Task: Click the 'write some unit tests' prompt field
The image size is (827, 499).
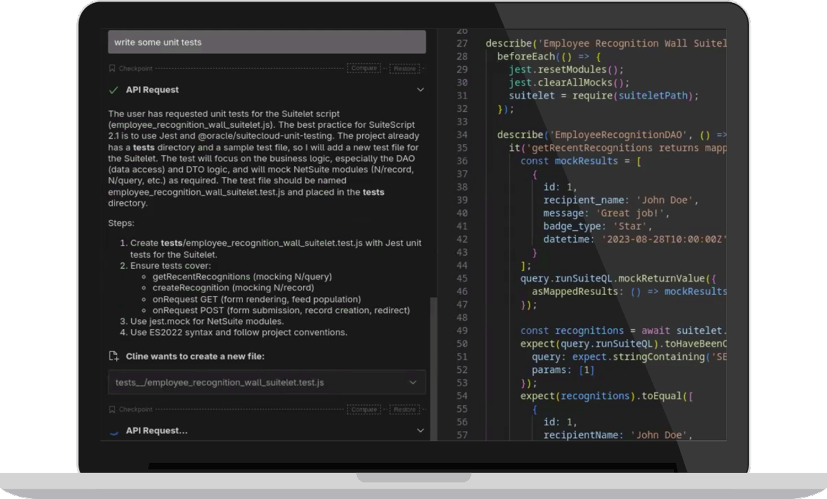Action: [267, 42]
